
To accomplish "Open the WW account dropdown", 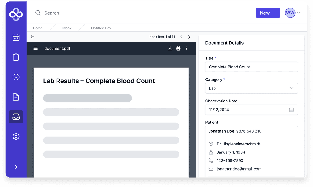I will coord(293,13).
